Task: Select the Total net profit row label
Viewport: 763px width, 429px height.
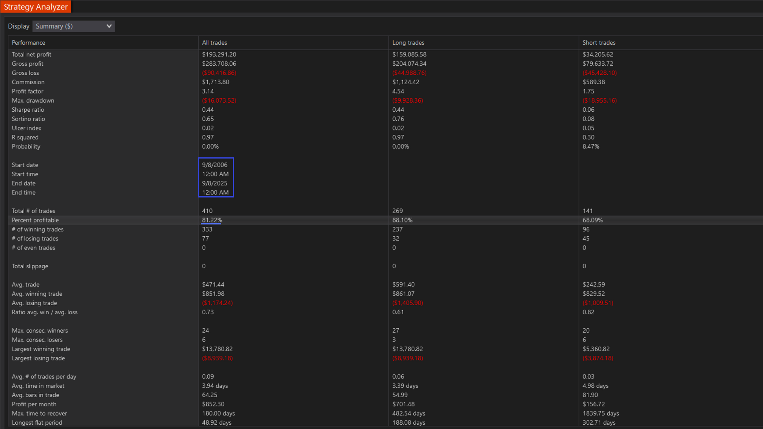Action: [x=31, y=54]
